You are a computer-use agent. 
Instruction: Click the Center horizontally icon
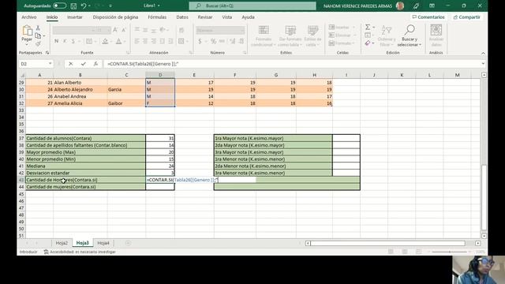tap(145, 41)
